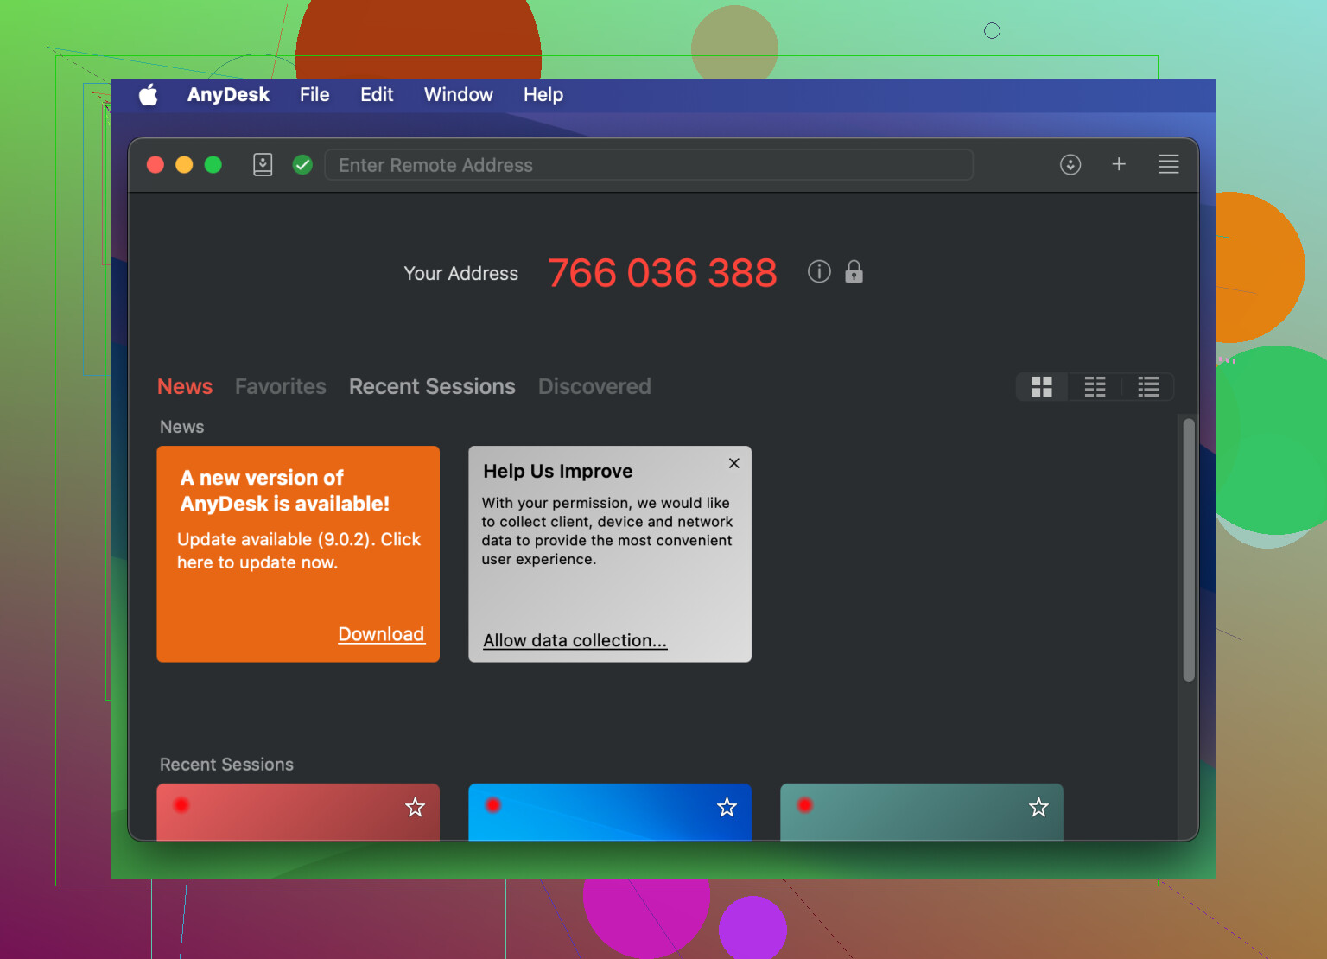
Task: Click the vertical scrollbar of the list
Action: click(x=1189, y=550)
